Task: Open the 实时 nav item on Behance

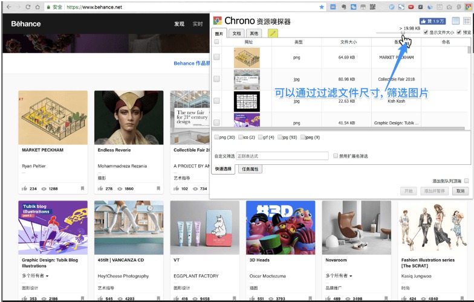Action: coord(198,24)
